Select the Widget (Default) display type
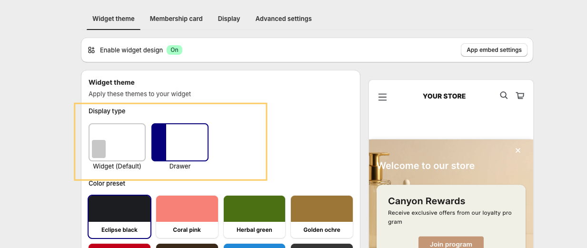 pos(117,142)
